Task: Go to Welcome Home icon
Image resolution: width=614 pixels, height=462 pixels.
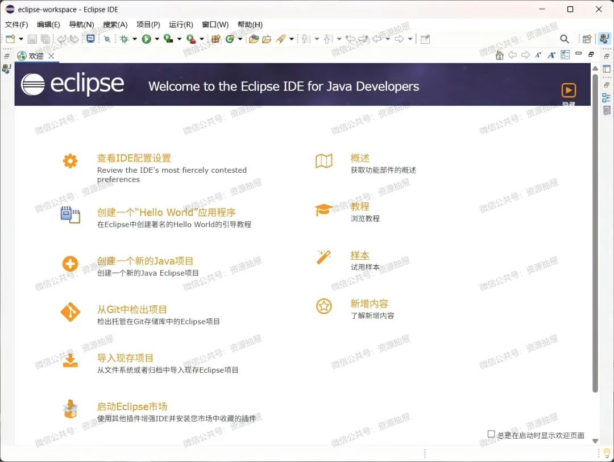Action: pyautogui.click(x=499, y=55)
